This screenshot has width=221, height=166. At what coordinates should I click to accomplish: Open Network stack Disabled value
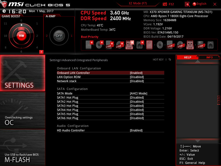point(137,81)
